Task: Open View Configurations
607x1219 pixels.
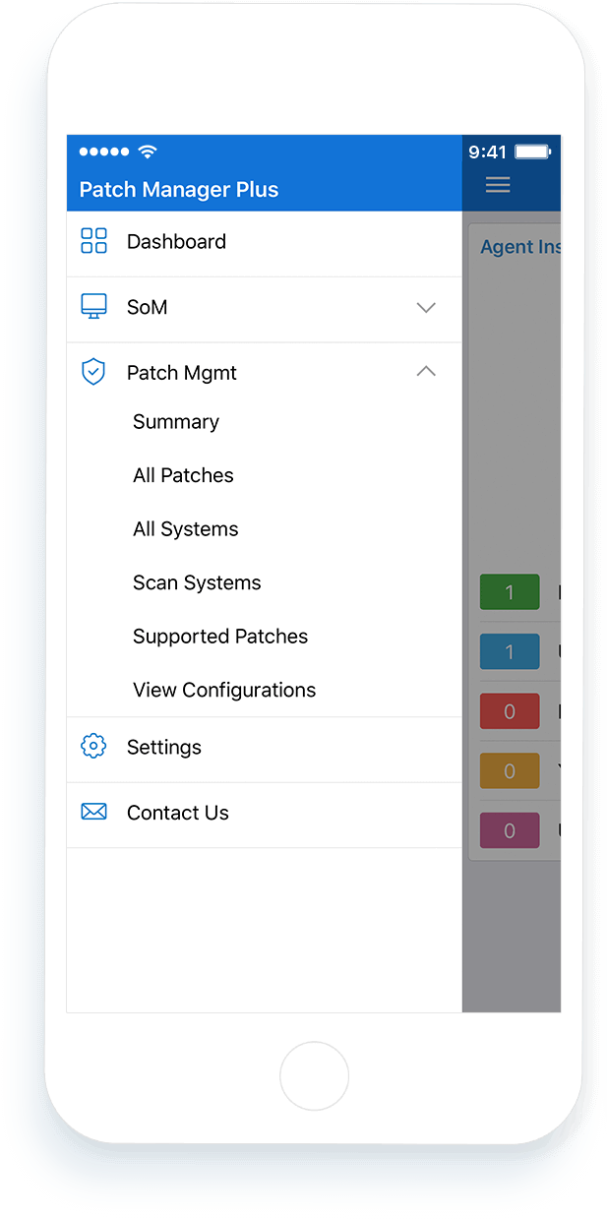Action: [224, 690]
